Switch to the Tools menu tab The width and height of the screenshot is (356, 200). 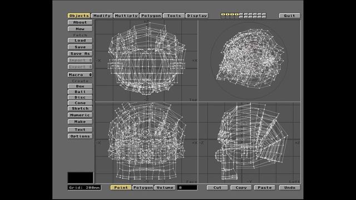[174, 16]
